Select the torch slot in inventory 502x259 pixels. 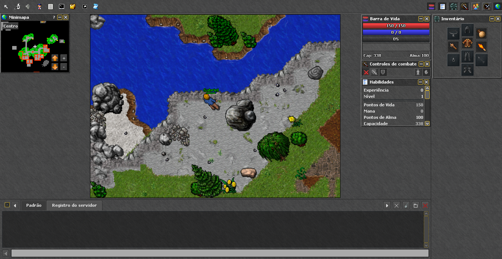pos(481,47)
